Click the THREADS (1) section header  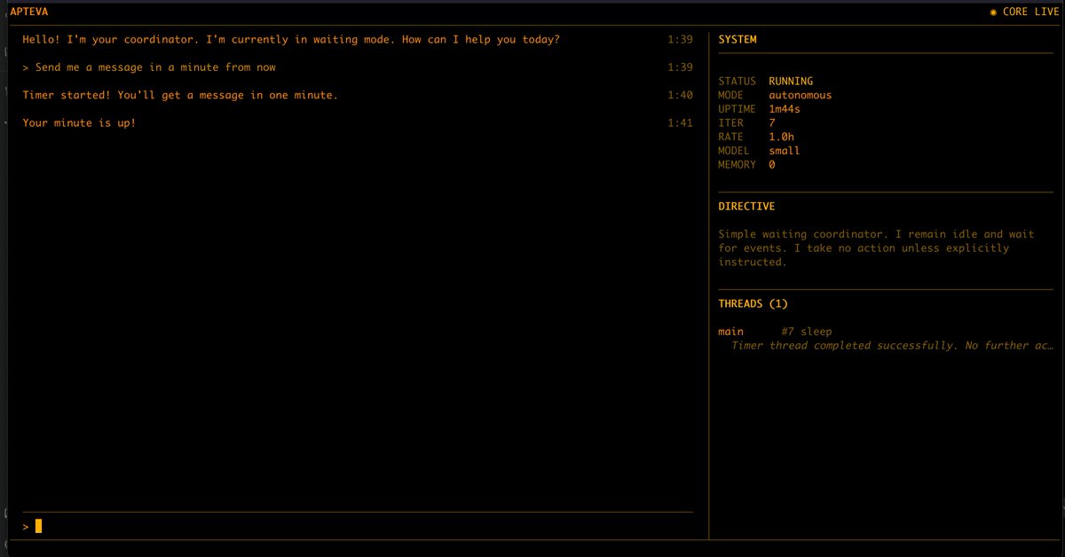click(753, 303)
